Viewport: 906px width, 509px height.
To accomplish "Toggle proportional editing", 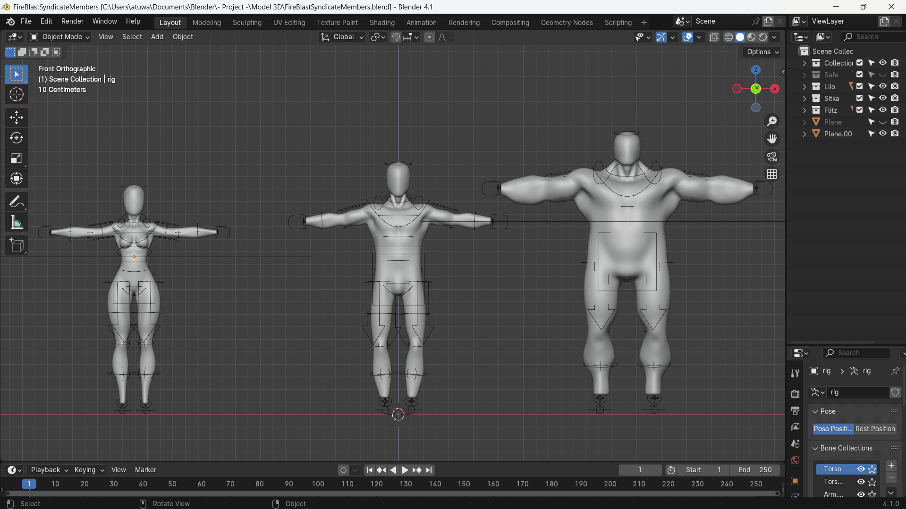I will [429, 37].
